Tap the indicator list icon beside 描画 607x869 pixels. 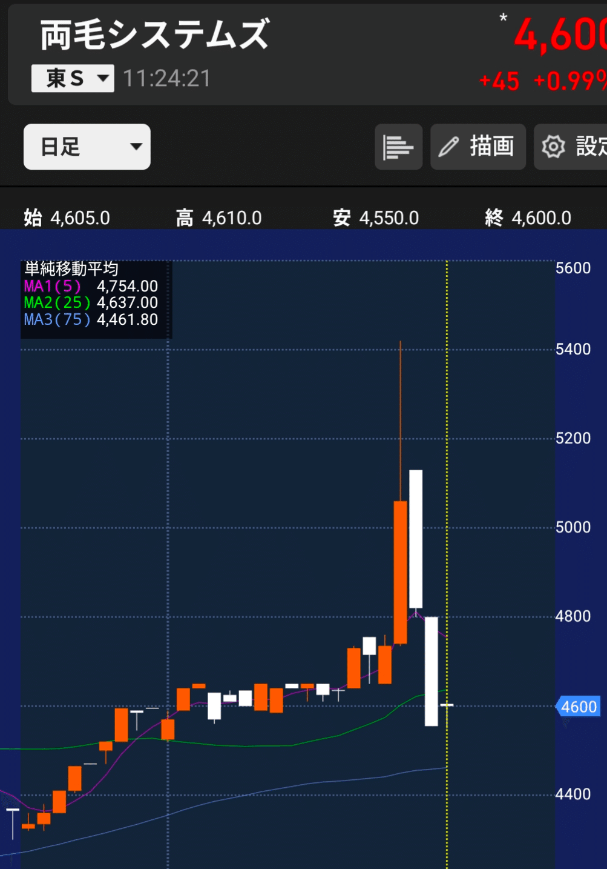click(x=398, y=147)
